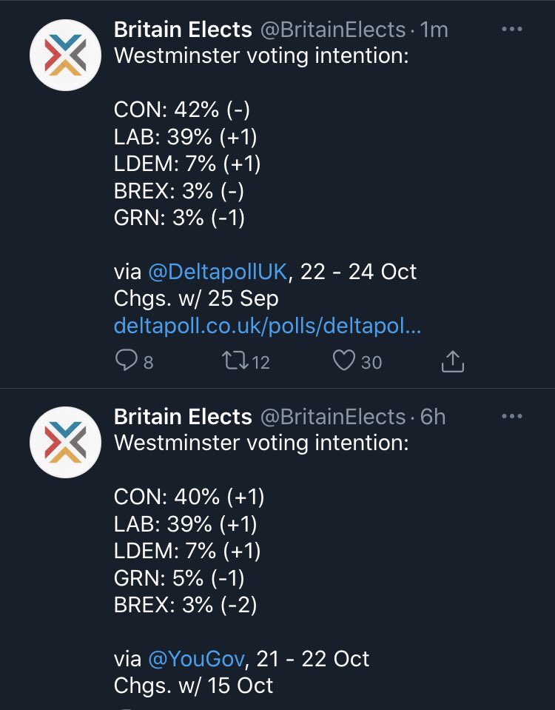Open Britain Elects avatar on first tweet

pos(64,56)
